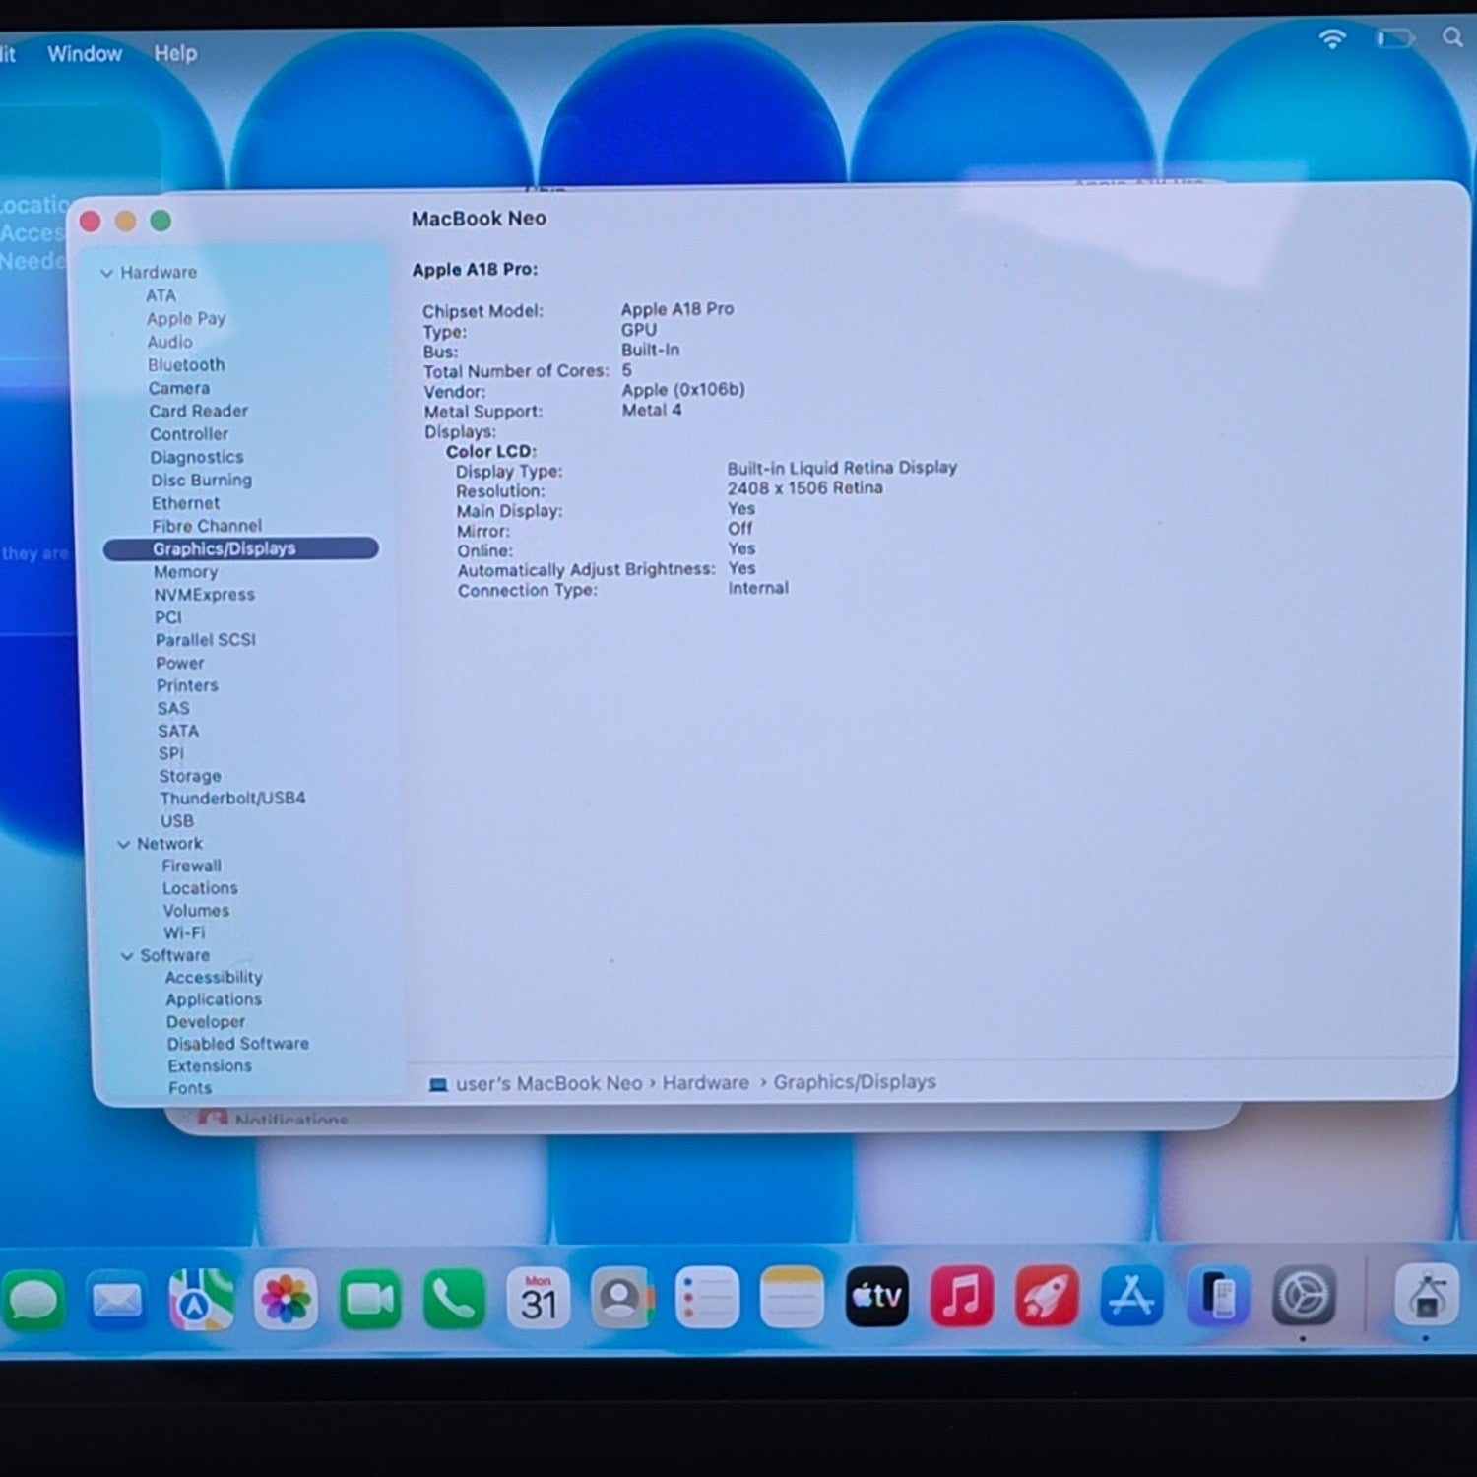Select Locations under Network
Screen dimensions: 1477x1477
200,889
